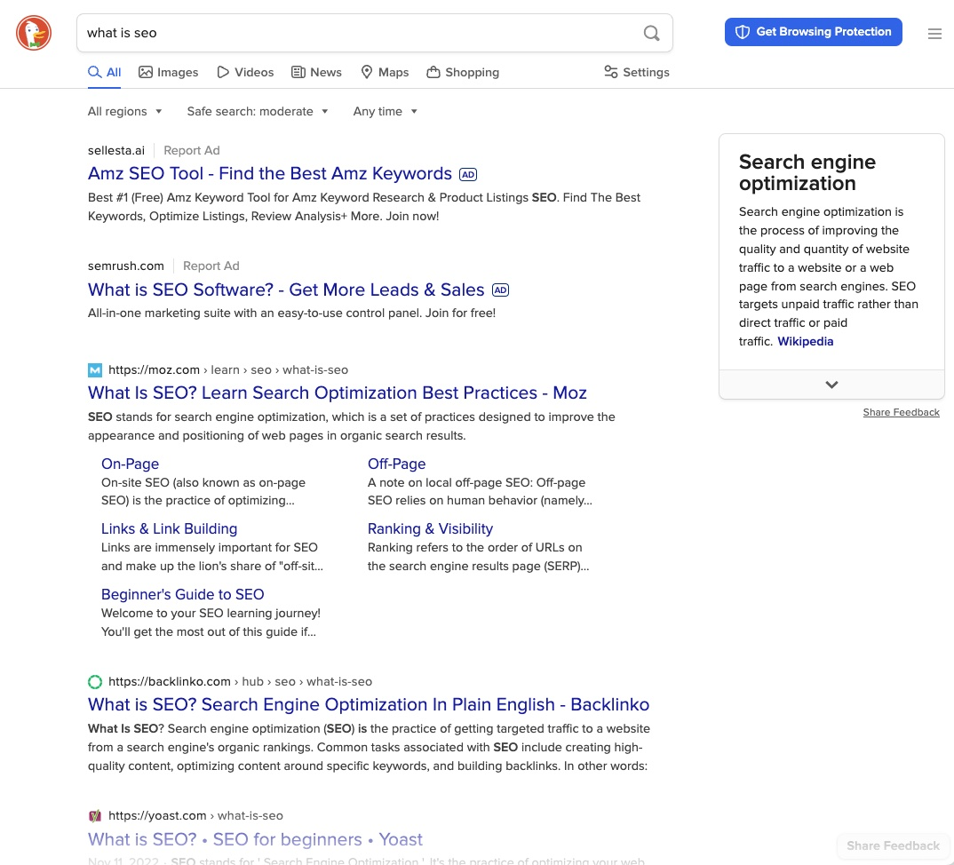
Task: Click the Backlinko favicon icon
Action: point(95,681)
